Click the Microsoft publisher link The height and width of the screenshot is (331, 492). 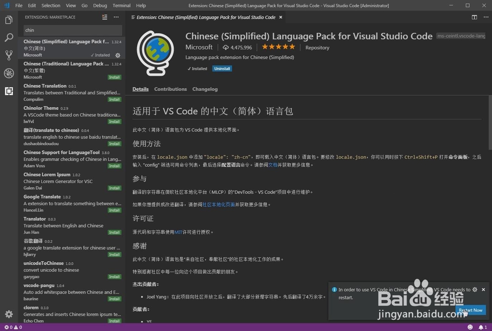point(199,47)
